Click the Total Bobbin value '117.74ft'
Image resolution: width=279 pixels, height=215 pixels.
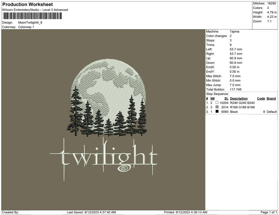(x=235, y=89)
